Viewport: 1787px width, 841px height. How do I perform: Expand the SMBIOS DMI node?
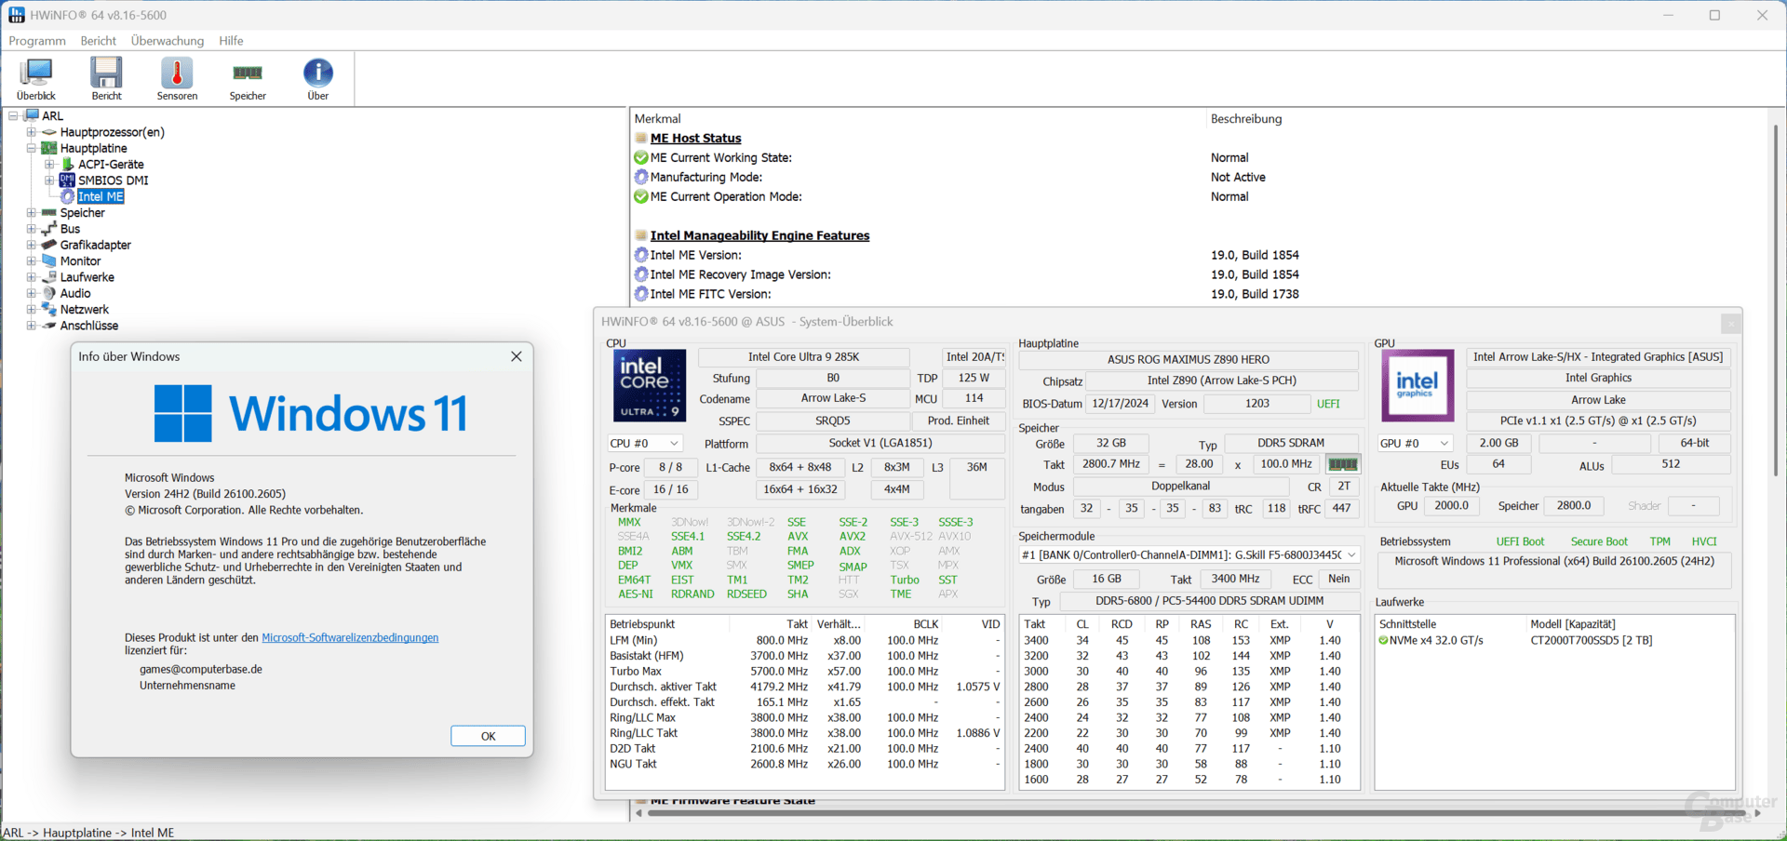(49, 180)
